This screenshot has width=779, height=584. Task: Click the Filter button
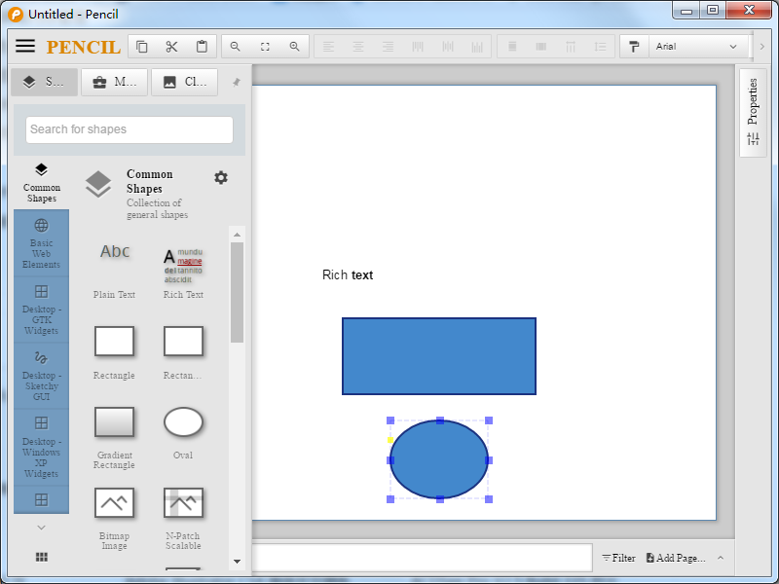tap(618, 558)
